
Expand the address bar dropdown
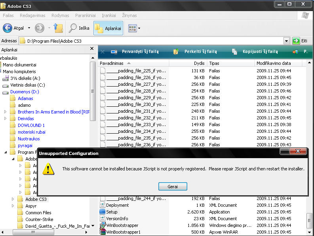click(286, 41)
